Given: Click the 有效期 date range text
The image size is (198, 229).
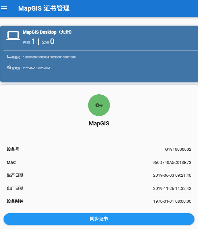Looking at the screenshot, I should [x=37, y=68].
